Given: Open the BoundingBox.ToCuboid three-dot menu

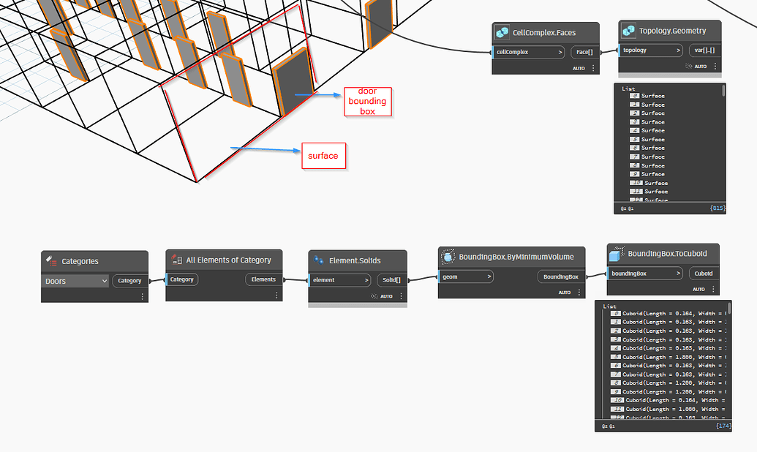Looking at the screenshot, I should 713,288.
